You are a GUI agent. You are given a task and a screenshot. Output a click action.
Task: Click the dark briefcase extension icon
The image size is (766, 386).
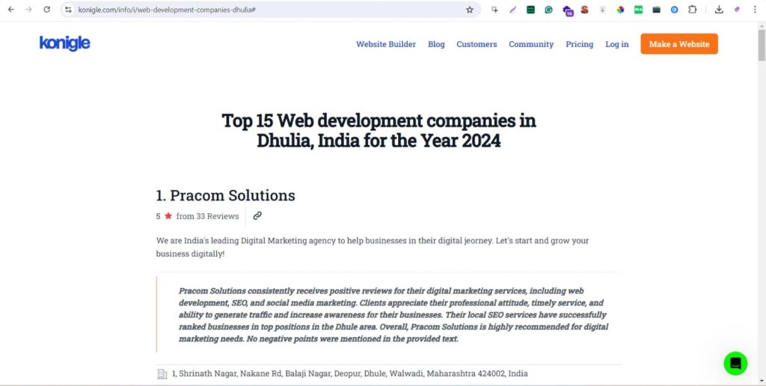(x=657, y=9)
